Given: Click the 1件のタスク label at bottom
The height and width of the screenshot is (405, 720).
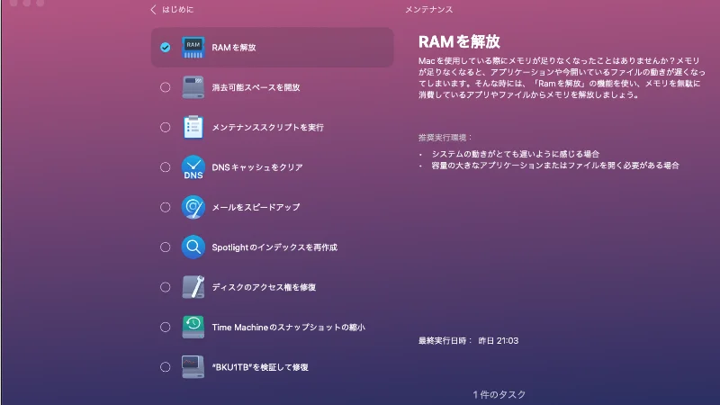Looking at the screenshot, I should pos(499,394).
